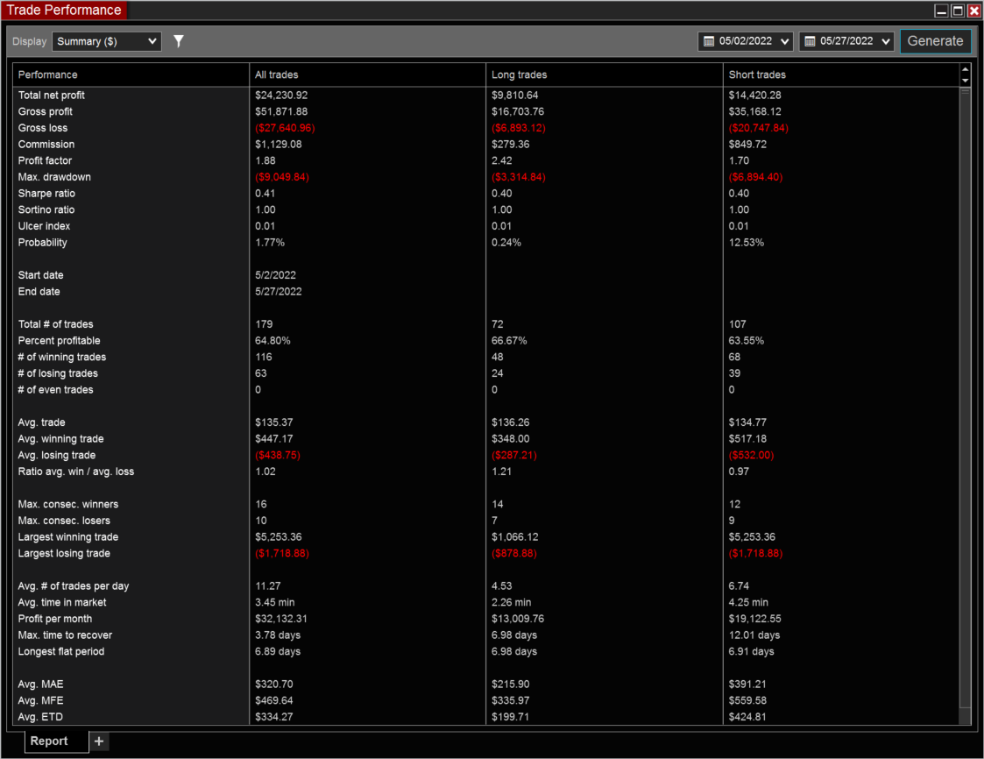The width and height of the screenshot is (984, 759).
Task: Select Short trades total count 107
Action: click(738, 324)
